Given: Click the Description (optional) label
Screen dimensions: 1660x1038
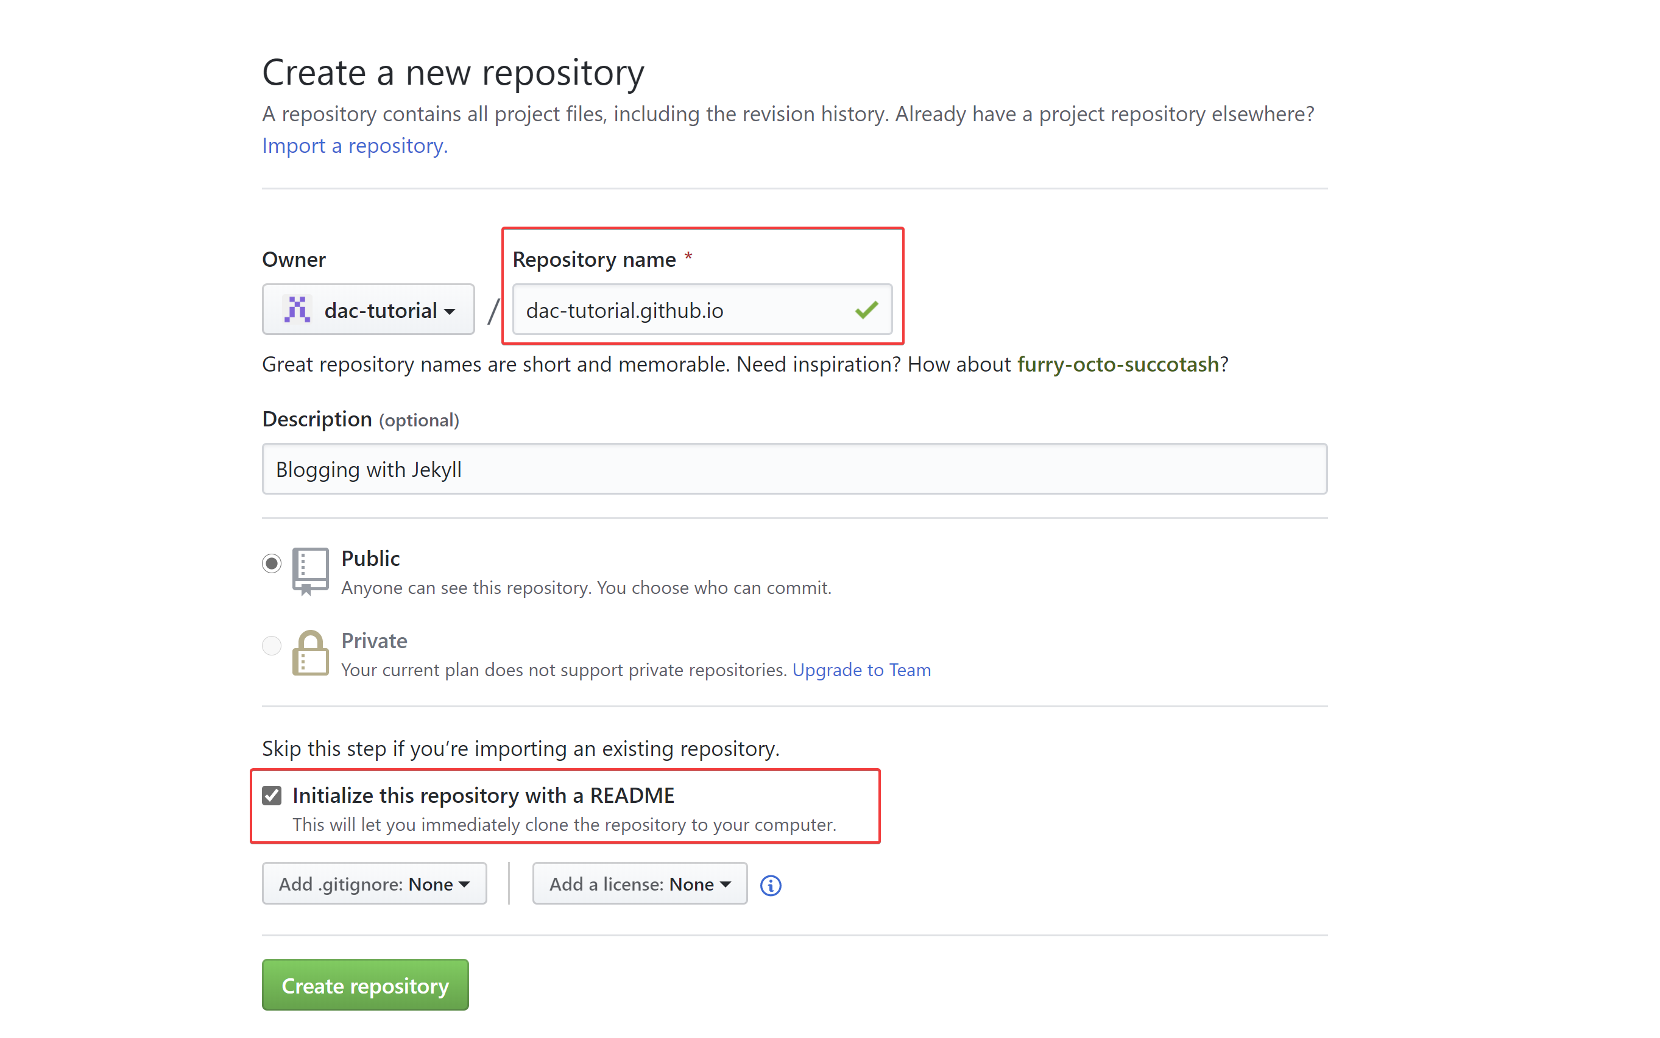Looking at the screenshot, I should [x=361, y=420].
